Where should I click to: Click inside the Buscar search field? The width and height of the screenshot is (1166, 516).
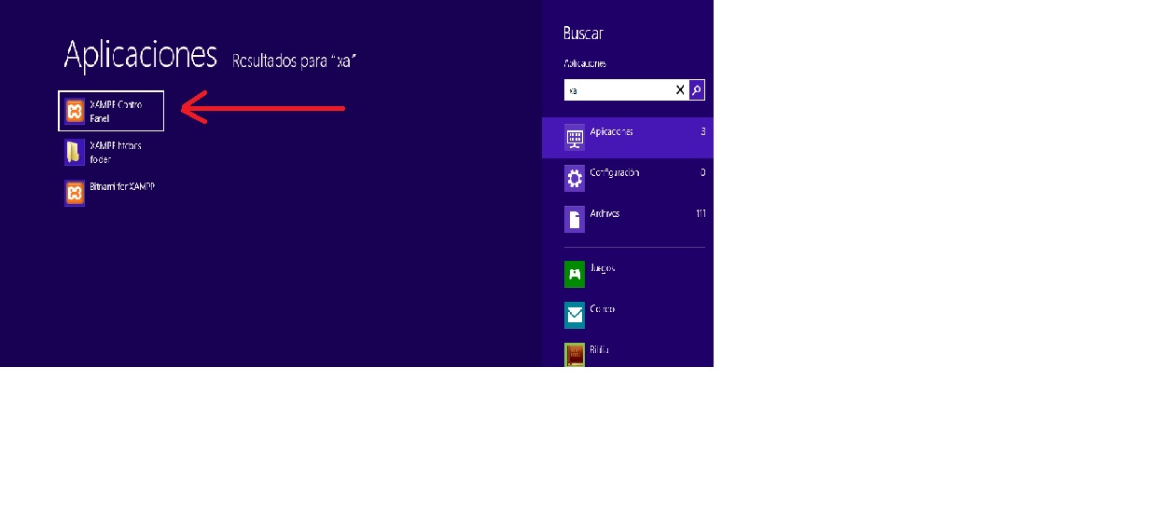point(618,90)
